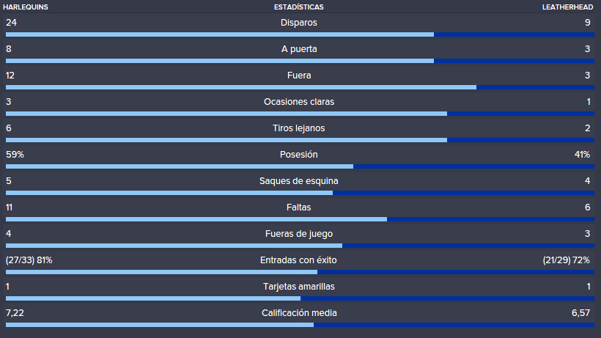Click the Saques de esquina label
601x338 pixels.
tap(298, 181)
